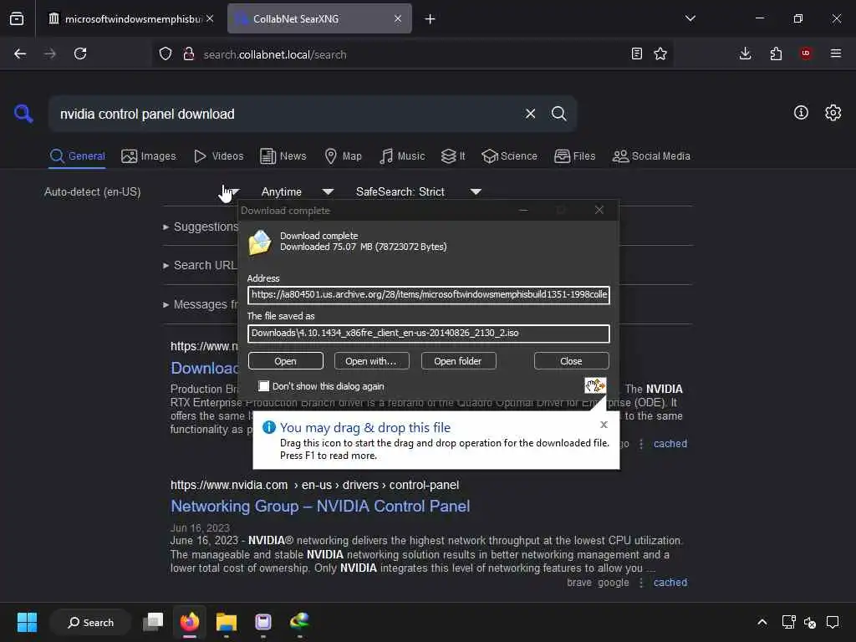The width and height of the screenshot is (856, 642).
Task: Click the taskbar Search box
Action: [x=90, y=622]
